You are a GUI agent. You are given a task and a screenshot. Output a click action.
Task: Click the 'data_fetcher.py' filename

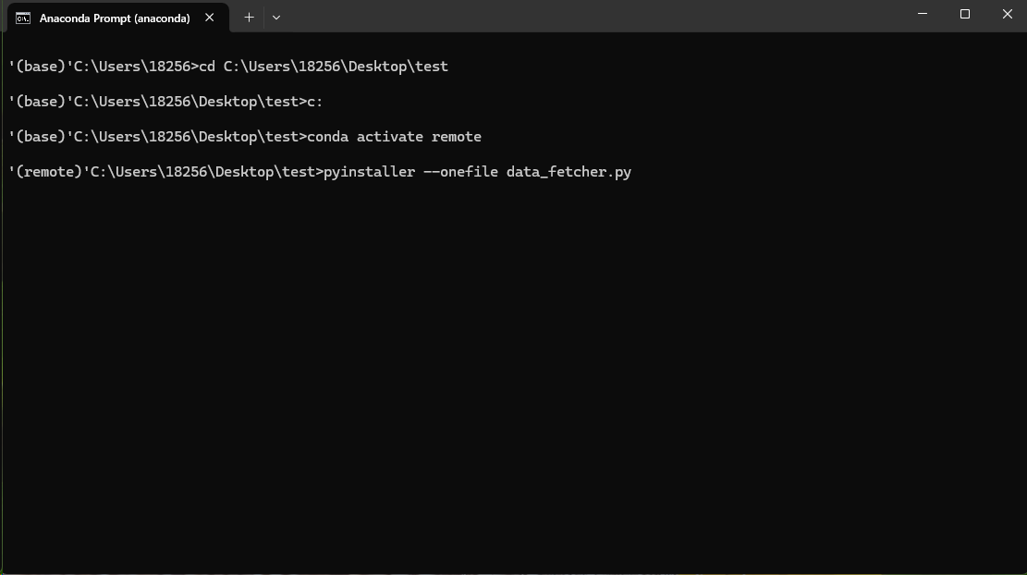pyautogui.click(x=569, y=172)
